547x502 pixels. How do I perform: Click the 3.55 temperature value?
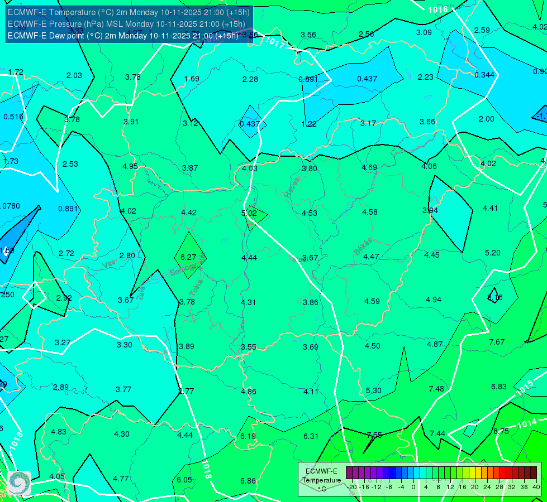249,347
